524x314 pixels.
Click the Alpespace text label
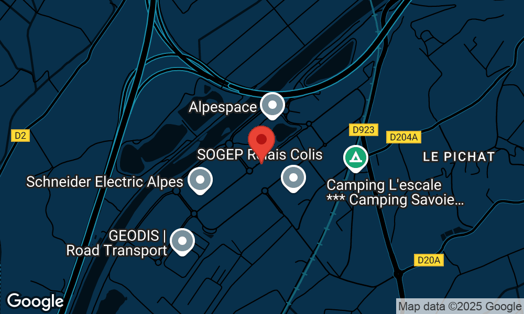[x=223, y=107]
